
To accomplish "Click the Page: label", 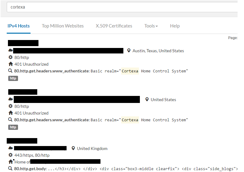I will pyautogui.click(x=233, y=38).
